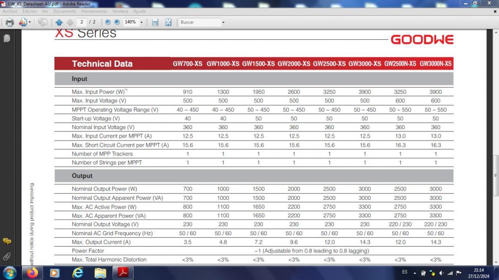Open Windows Media Player from taskbar
Screen dimensions: 499x280
(x=54, y=273)
